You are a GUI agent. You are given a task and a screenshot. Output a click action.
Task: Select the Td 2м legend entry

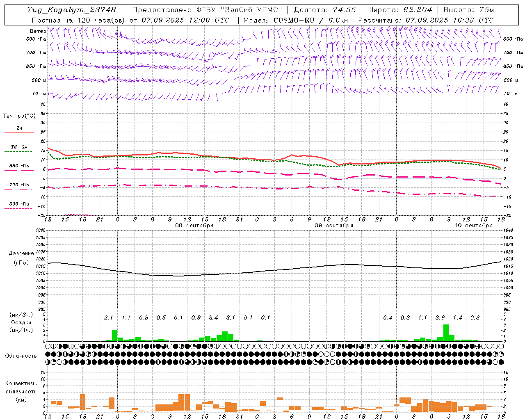pos(19,147)
